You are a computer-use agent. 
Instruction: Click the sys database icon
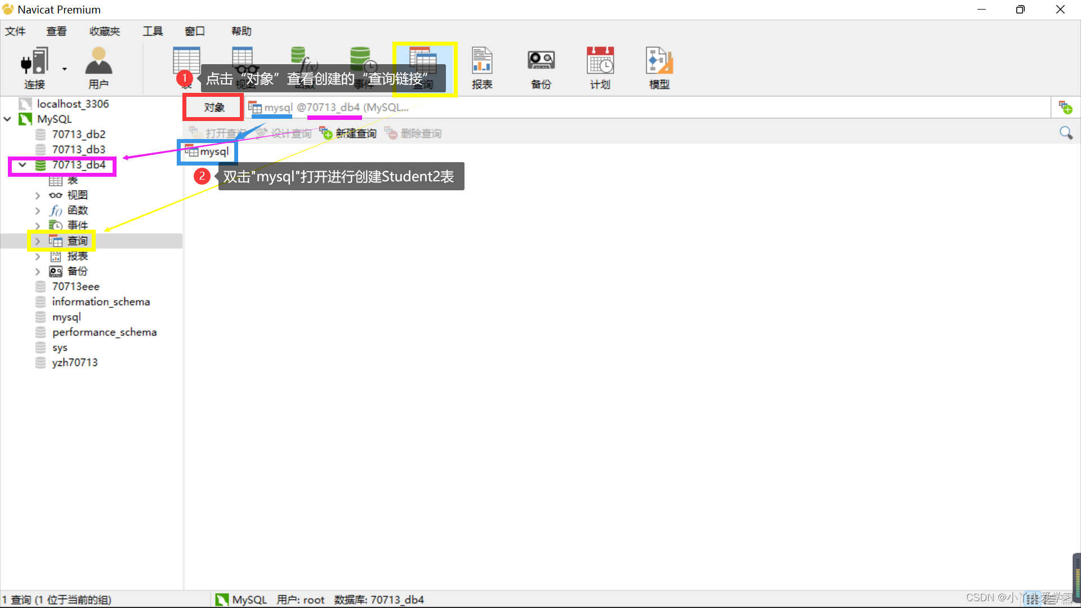pos(41,347)
